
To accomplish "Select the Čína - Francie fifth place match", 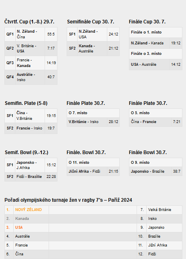I will [155, 122].
